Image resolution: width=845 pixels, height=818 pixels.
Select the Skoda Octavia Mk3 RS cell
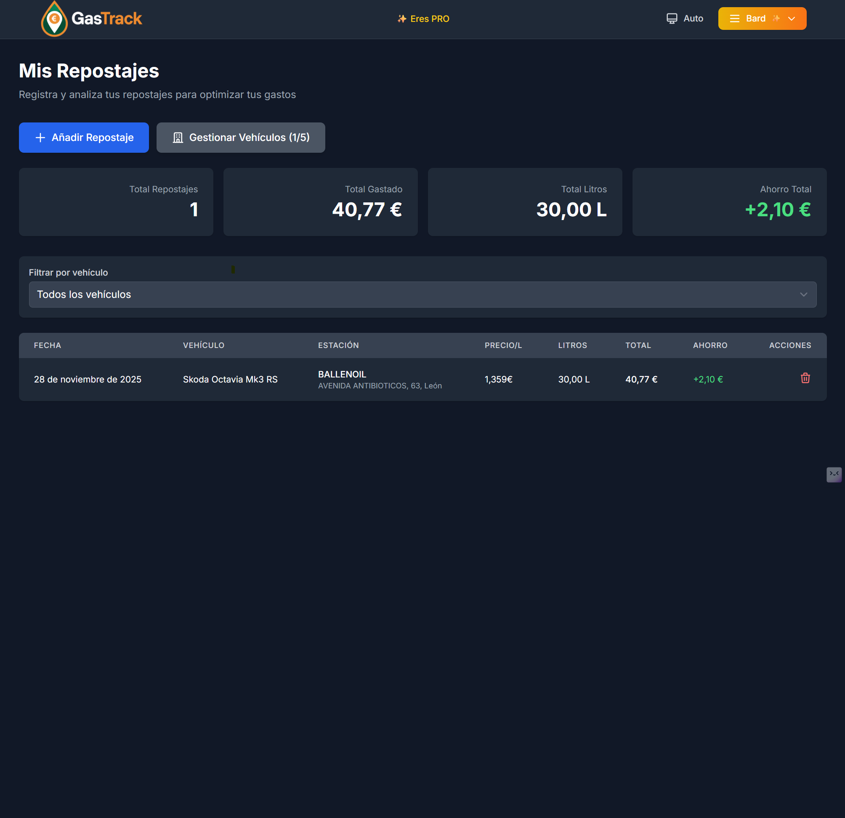point(230,379)
